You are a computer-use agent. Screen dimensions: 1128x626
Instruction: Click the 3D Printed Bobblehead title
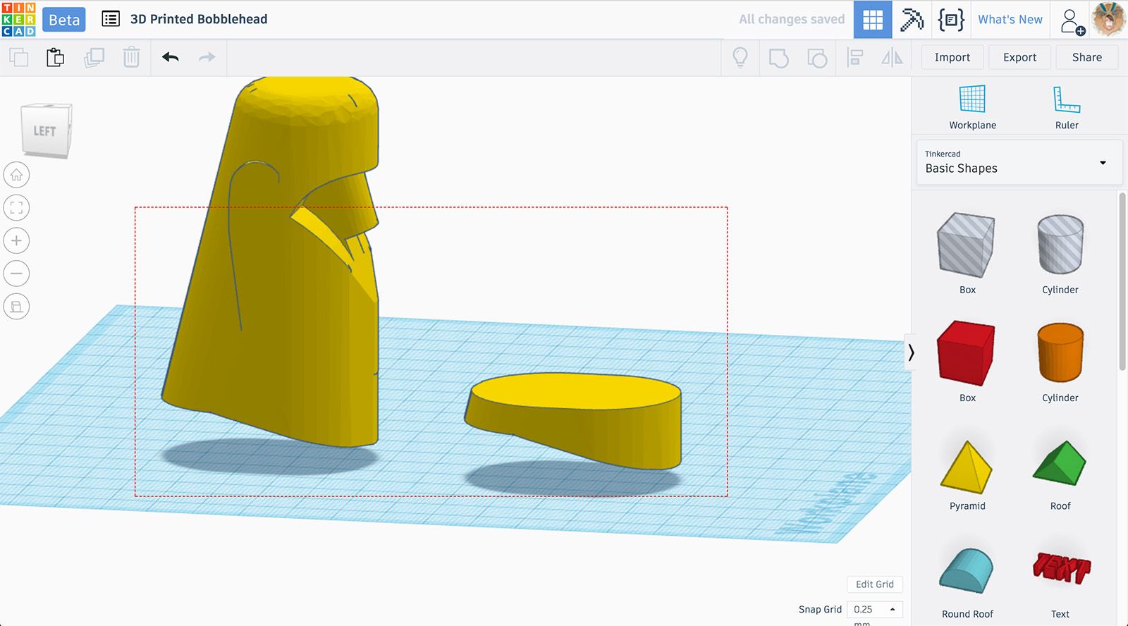199,20
